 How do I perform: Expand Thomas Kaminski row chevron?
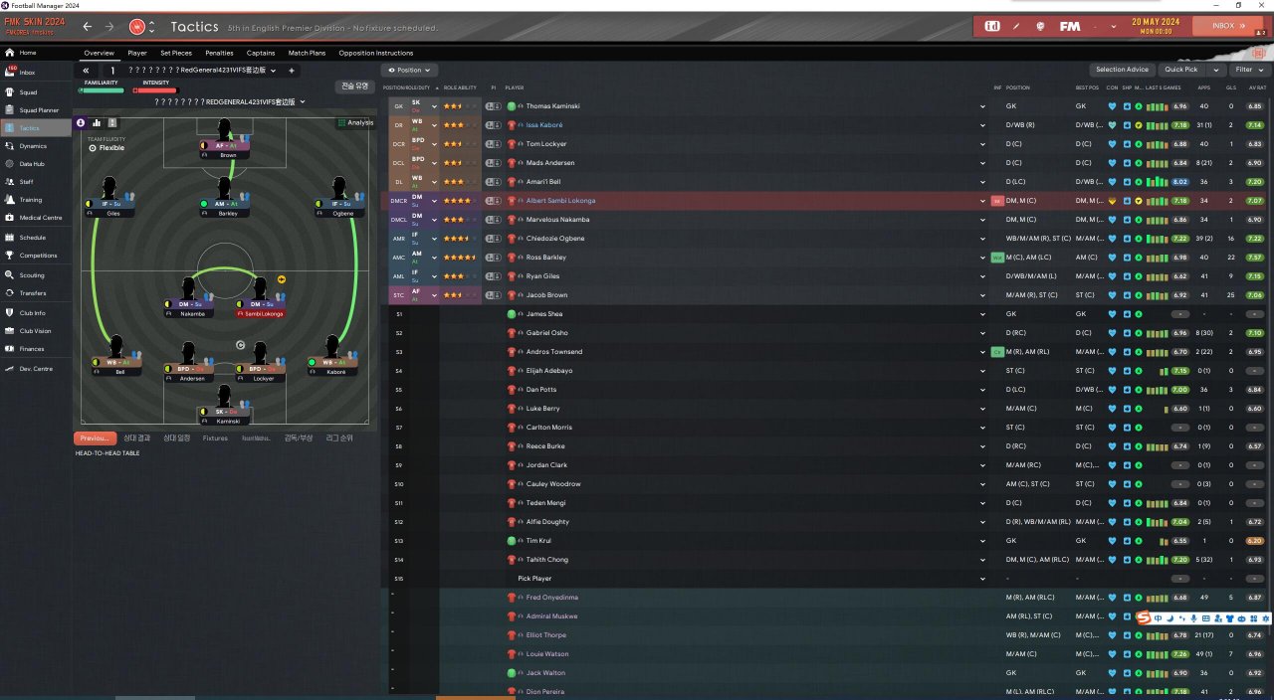pos(982,105)
